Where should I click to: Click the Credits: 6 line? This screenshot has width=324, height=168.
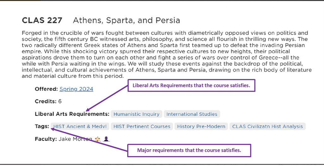tap(48, 101)
